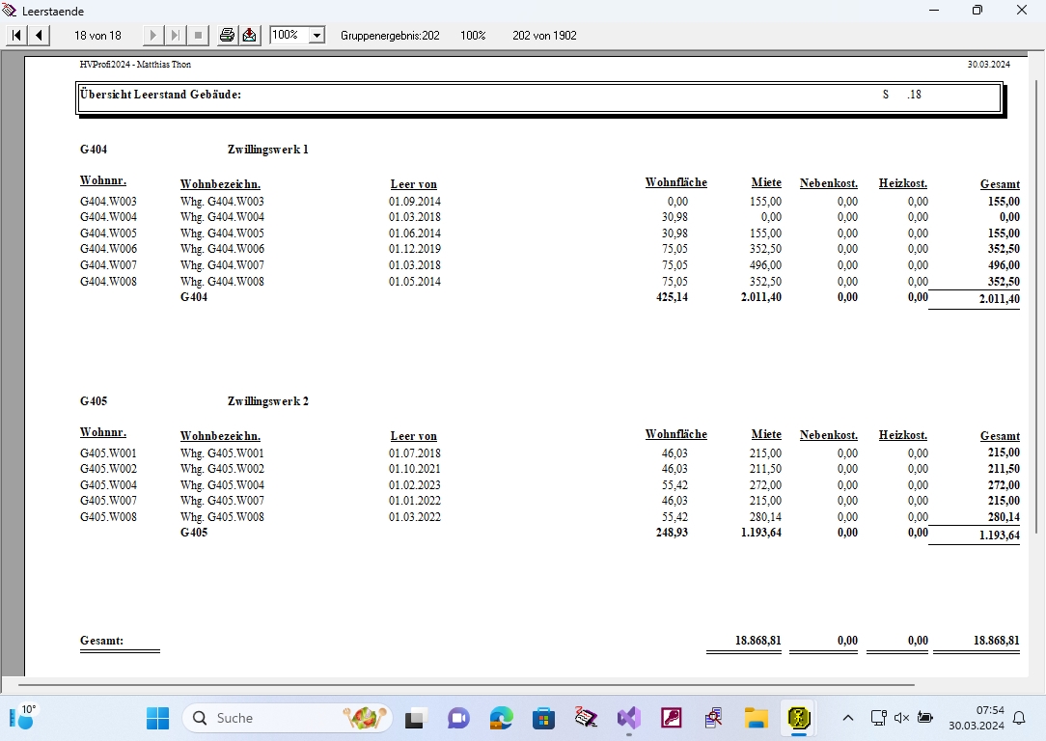
Task: Click the battery tray icon
Action: click(924, 718)
